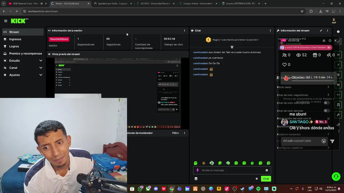344x193 pixels.
Task: Open Información de la sesión options menu
Action: (x=184, y=31)
